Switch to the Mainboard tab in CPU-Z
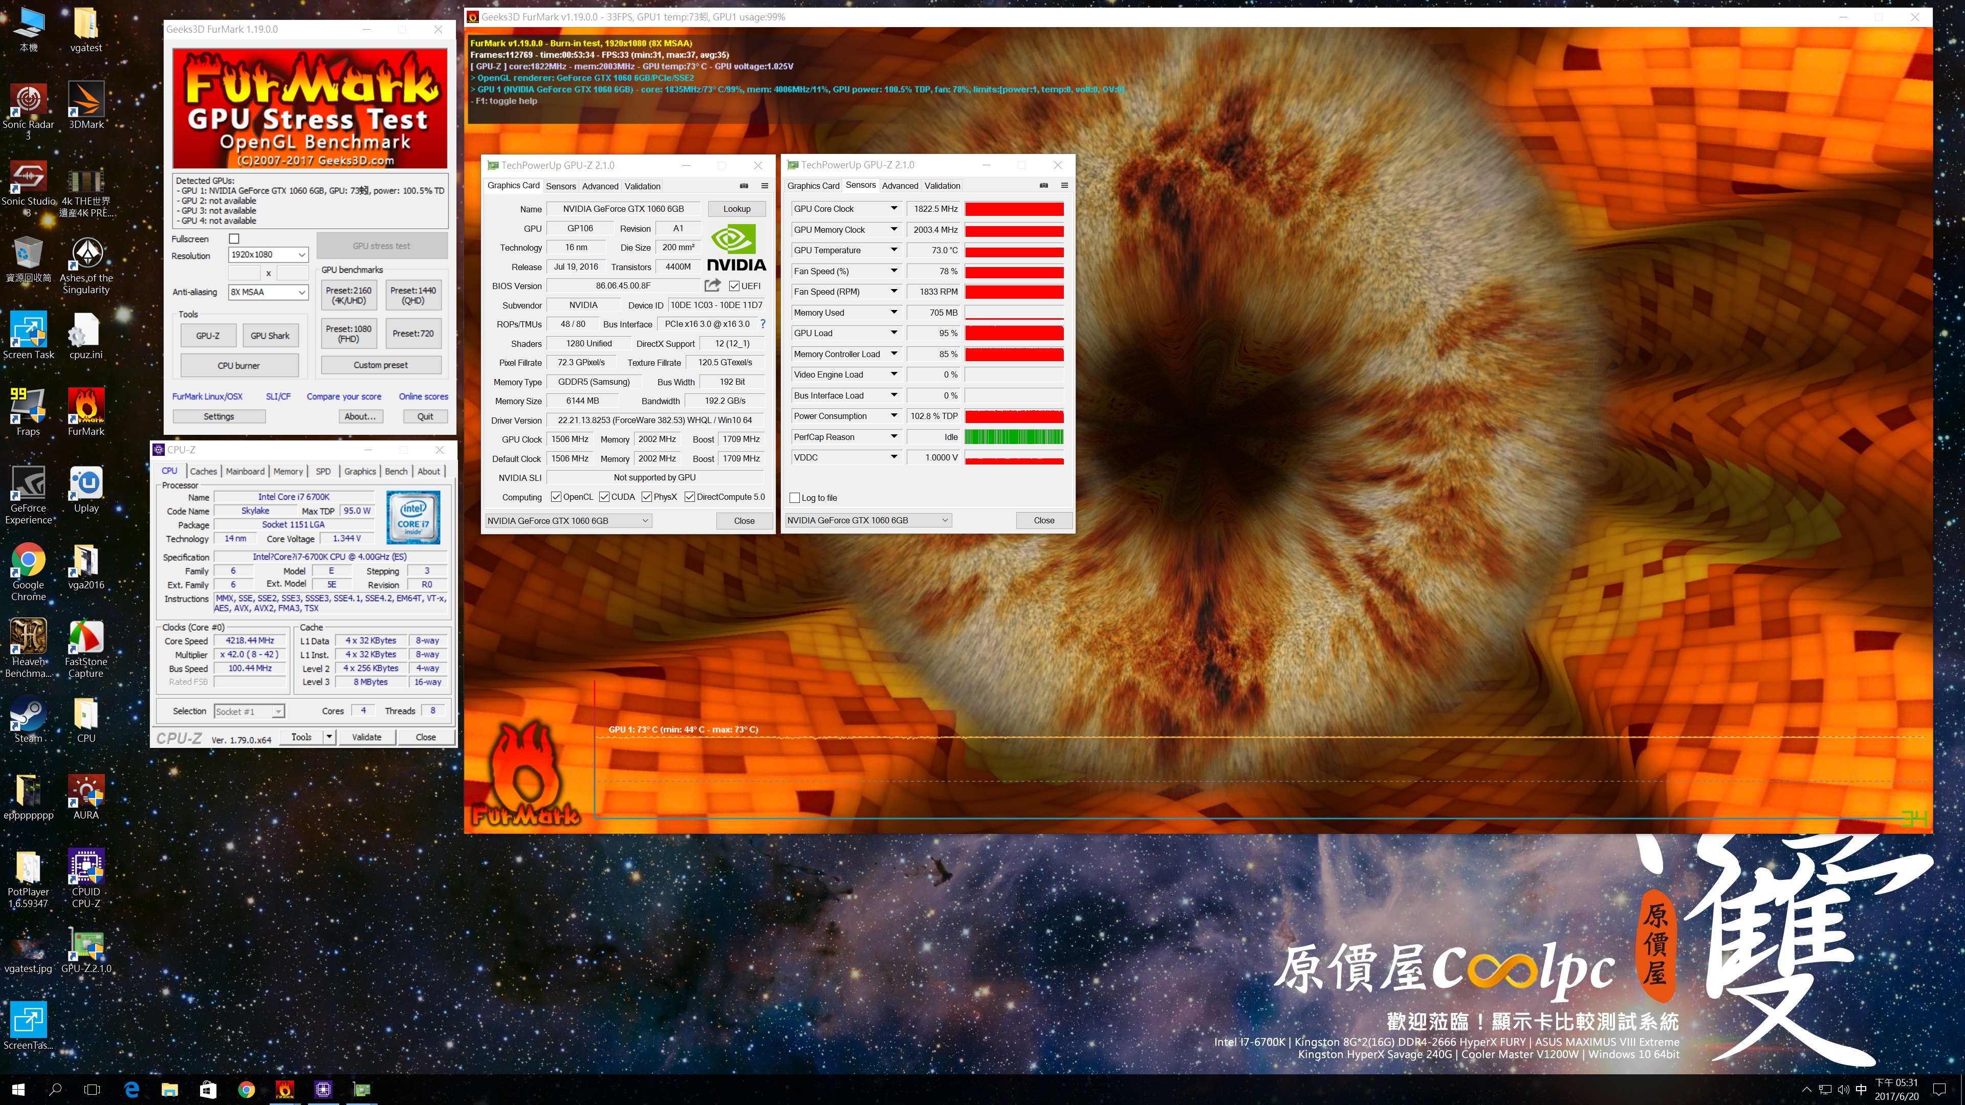Image resolution: width=1965 pixels, height=1105 pixels. pyautogui.click(x=245, y=471)
